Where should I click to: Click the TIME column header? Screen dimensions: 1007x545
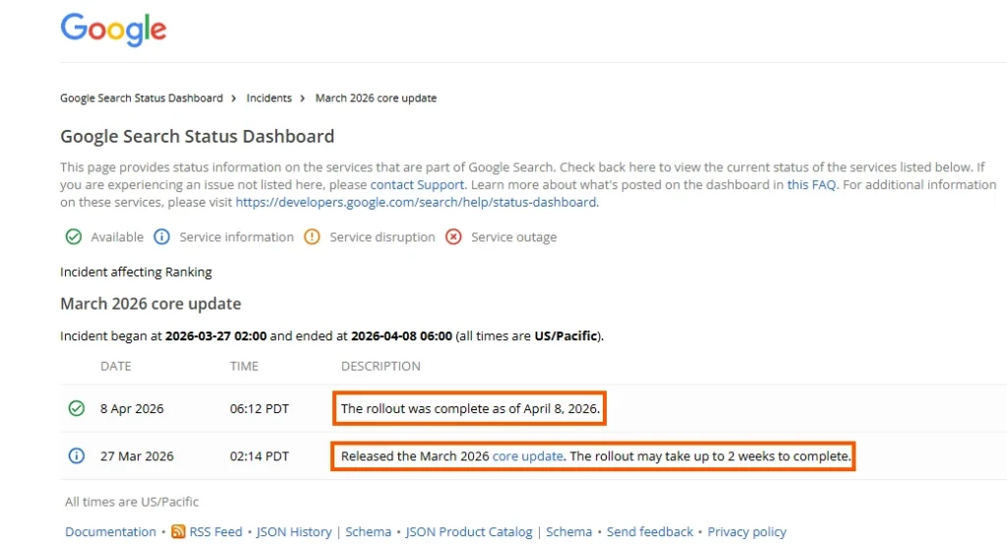coord(244,366)
